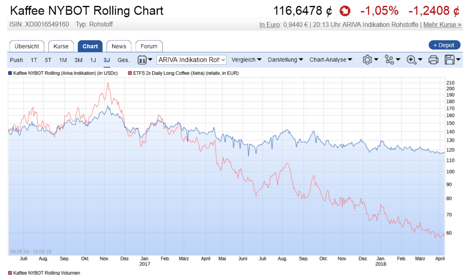Screen dimensions: 464x275
Task: Click the In Euro link
Action: 269,25
